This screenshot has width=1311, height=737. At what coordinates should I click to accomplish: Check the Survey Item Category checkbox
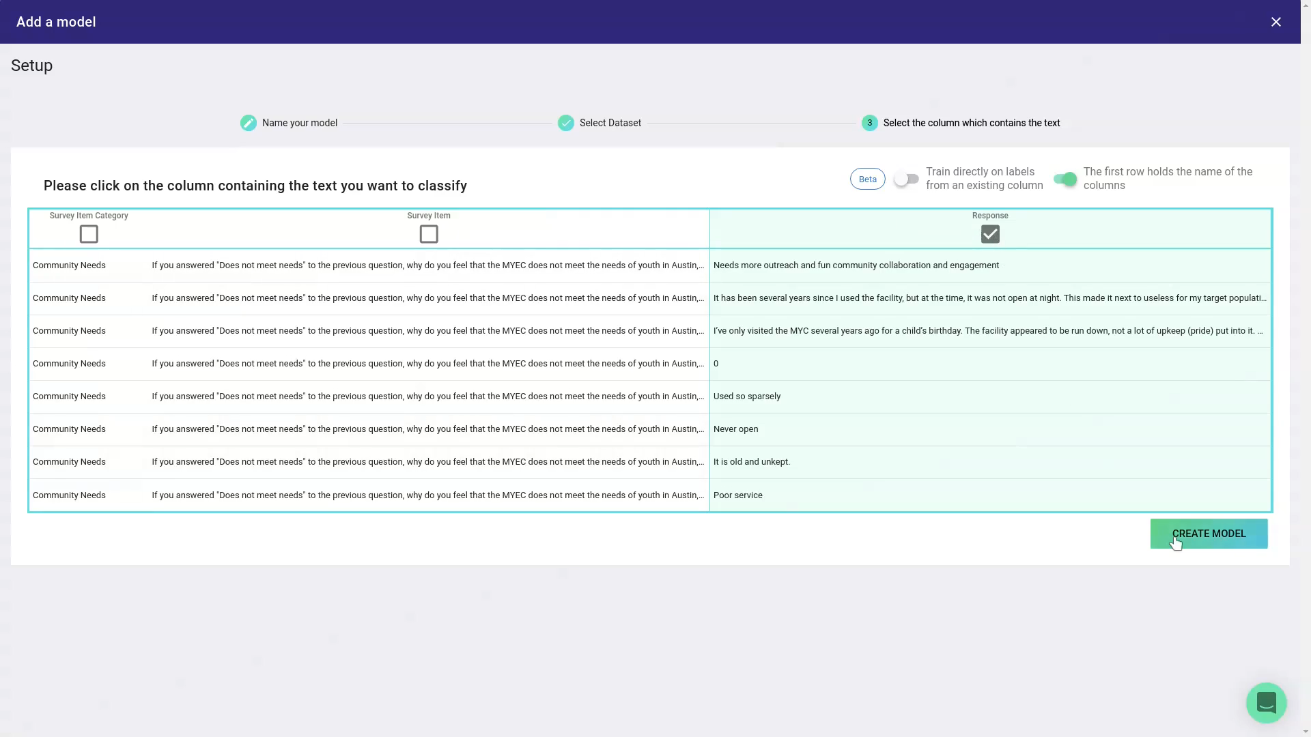(x=89, y=234)
